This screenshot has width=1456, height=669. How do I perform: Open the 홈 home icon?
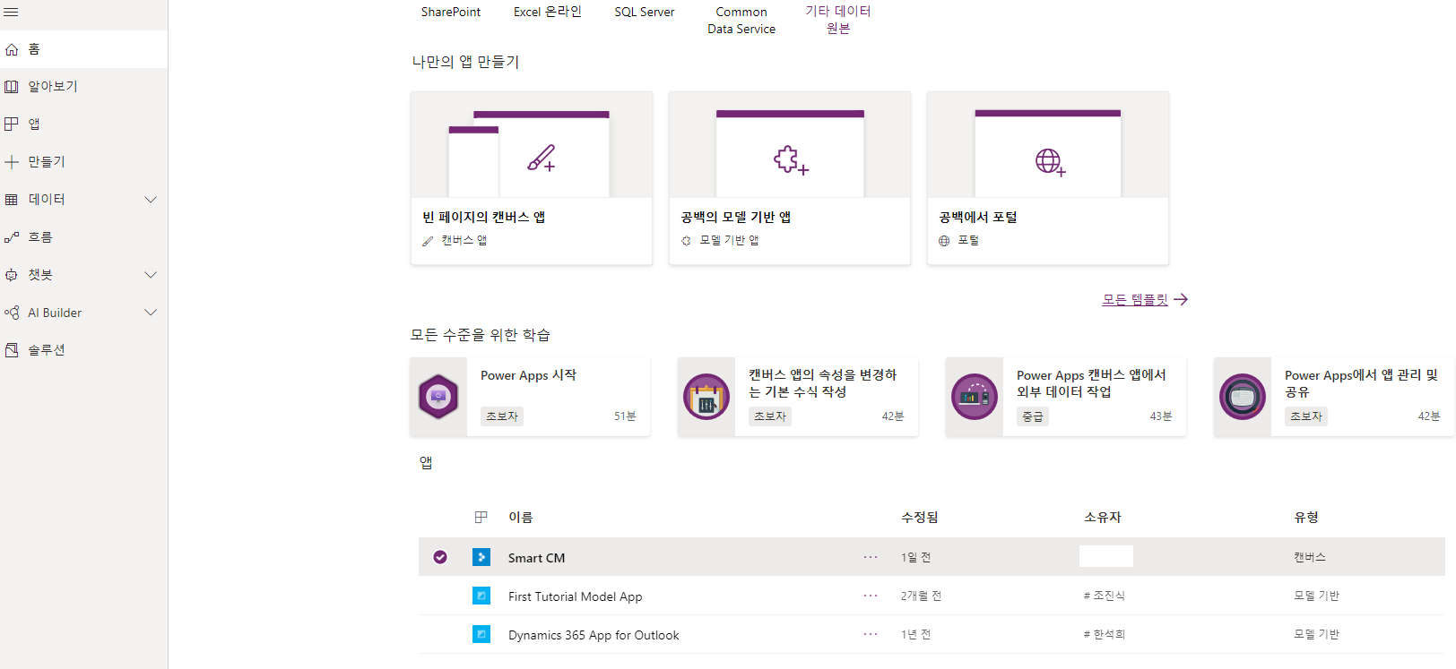pos(12,50)
